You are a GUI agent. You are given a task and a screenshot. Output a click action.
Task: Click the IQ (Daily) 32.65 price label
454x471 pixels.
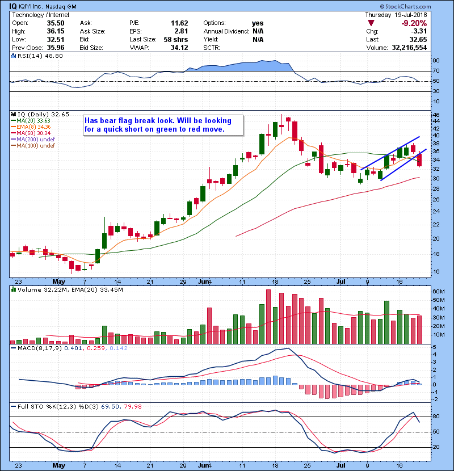point(43,114)
